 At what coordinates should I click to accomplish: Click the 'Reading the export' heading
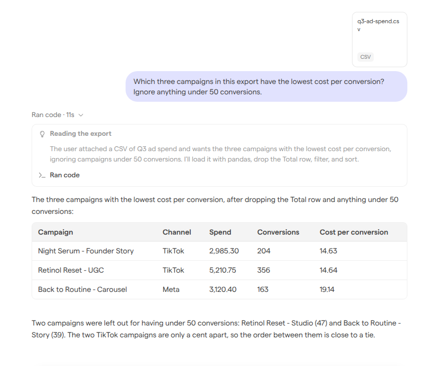pyautogui.click(x=81, y=133)
